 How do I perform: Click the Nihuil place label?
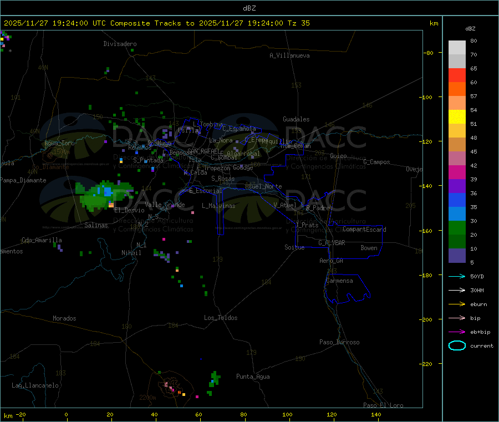pos(131,253)
